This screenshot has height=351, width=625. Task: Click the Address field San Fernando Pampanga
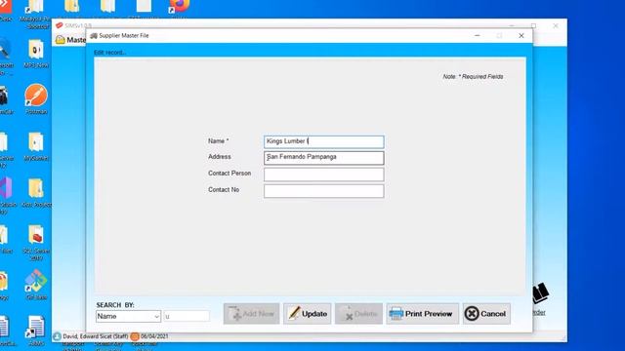coord(324,158)
